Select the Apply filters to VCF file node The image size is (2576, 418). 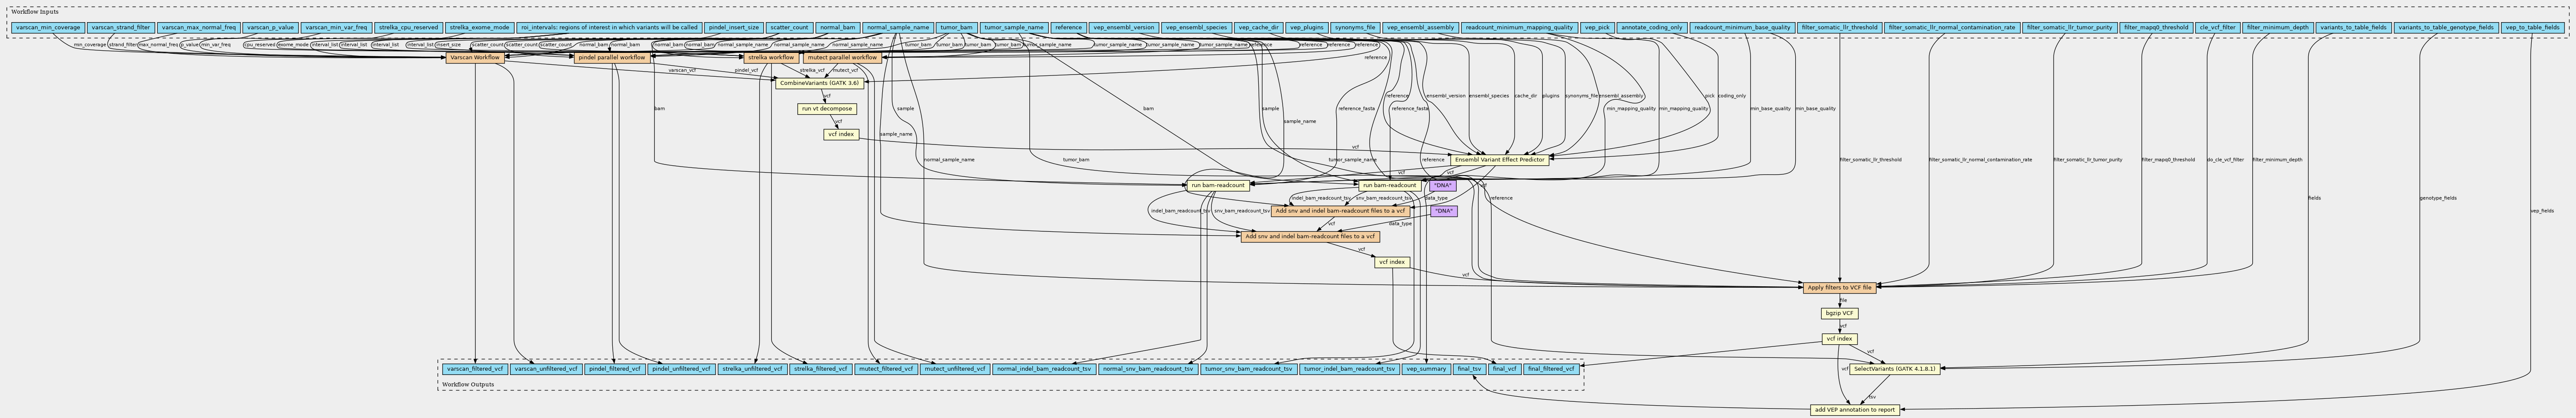coord(1839,288)
